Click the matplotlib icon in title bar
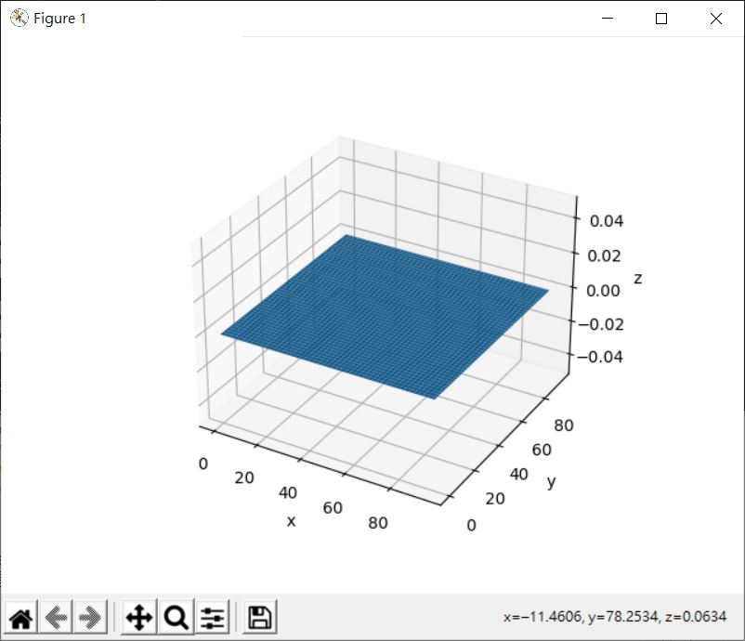 (x=19, y=19)
